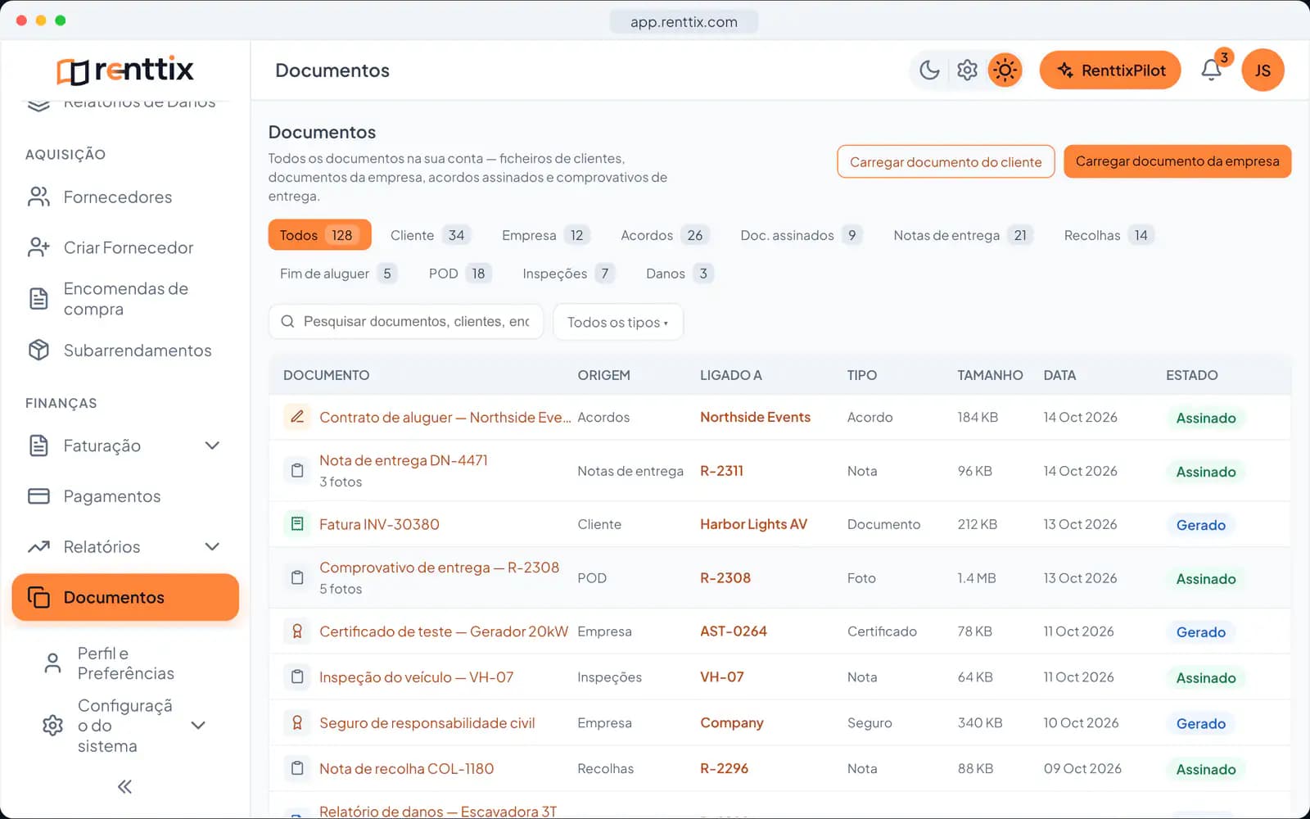Sort by the DATA column header
Image resolution: width=1310 pixels, height=819 pixels.
pyautogui.click(x=1059, y=375)
